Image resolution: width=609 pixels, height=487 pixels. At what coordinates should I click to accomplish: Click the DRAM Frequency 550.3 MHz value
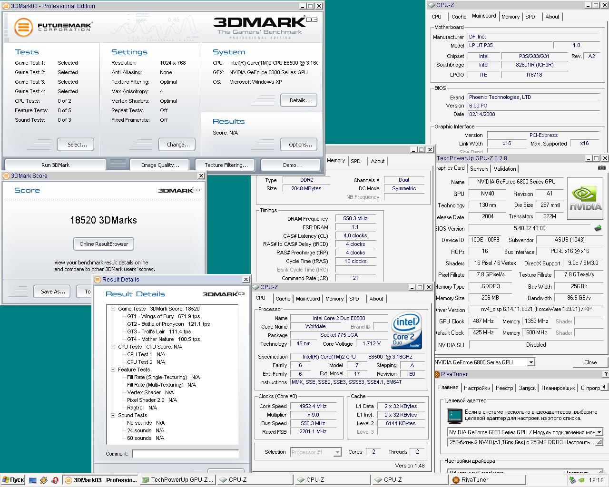355,219
